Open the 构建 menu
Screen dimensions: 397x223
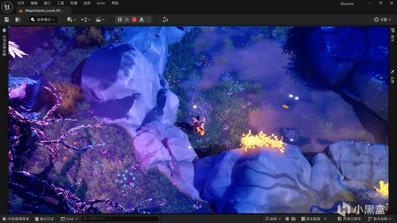(74, 3)
